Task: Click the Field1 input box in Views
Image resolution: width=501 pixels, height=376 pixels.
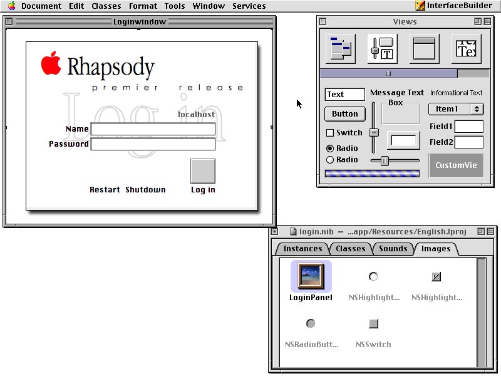Action: click(x=468, y=127)
